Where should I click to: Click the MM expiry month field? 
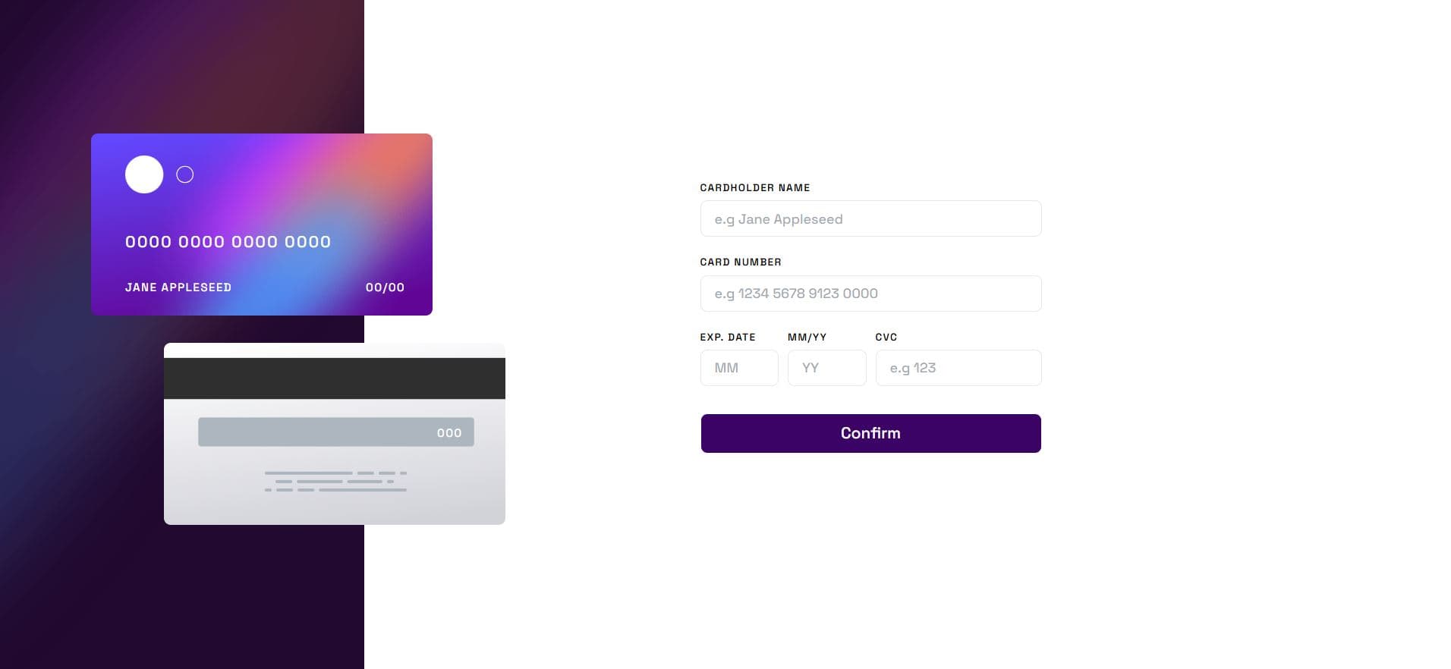[738, 367]
